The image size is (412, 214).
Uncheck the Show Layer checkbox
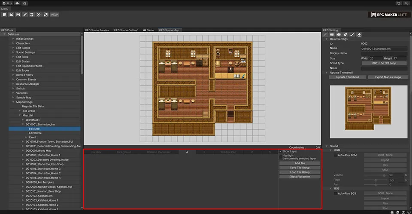[281, 152]
